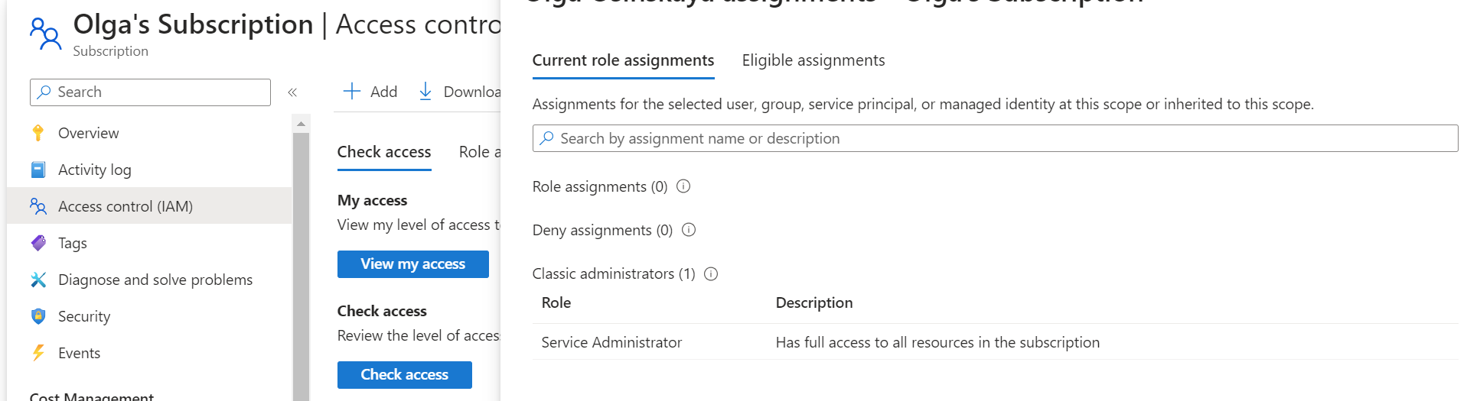Click the download arrow icon
The height and width of the screenshot is (401, 1467).
coord(425,92)
